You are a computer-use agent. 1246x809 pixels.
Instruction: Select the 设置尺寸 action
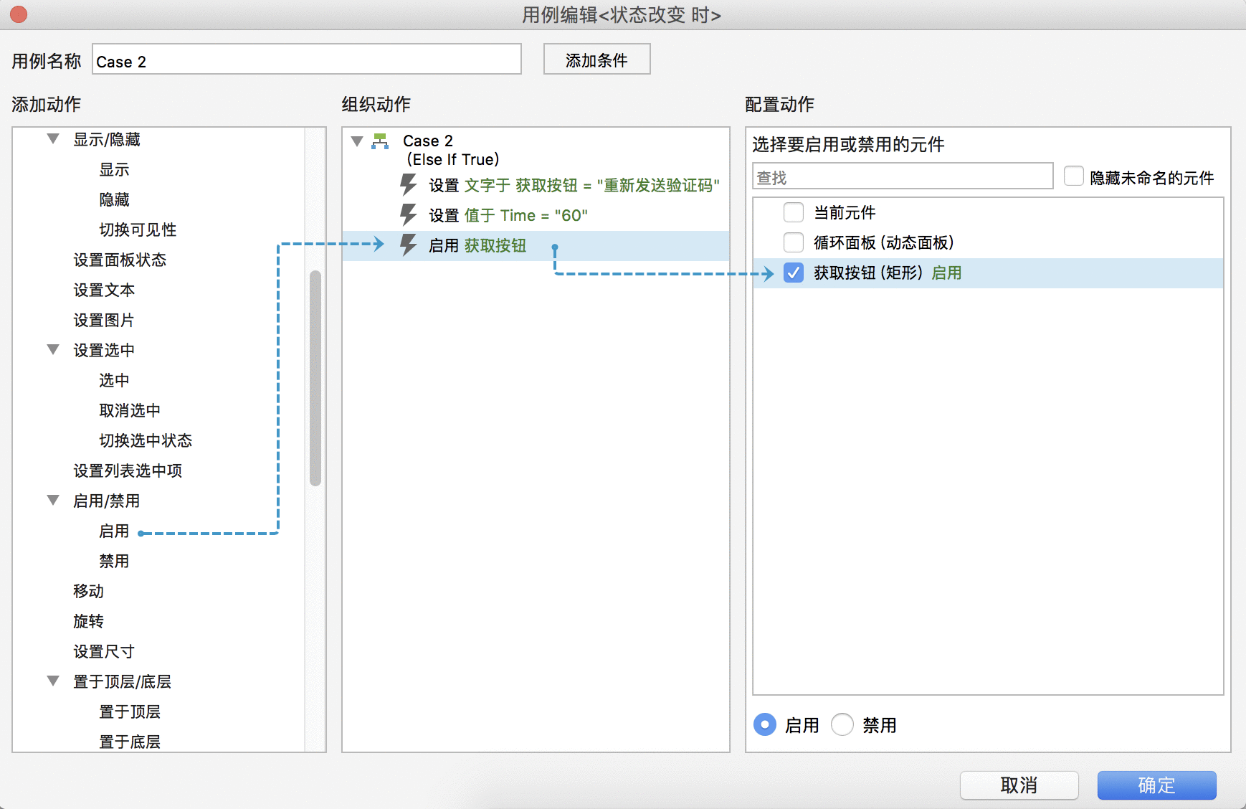(x=104, y=651)
